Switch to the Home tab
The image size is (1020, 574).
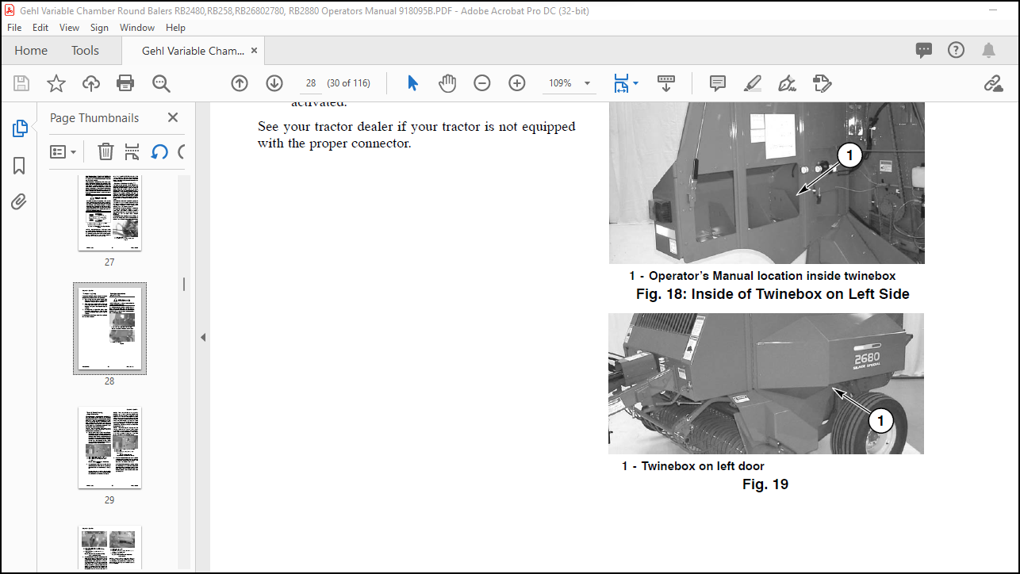(31, 50)
